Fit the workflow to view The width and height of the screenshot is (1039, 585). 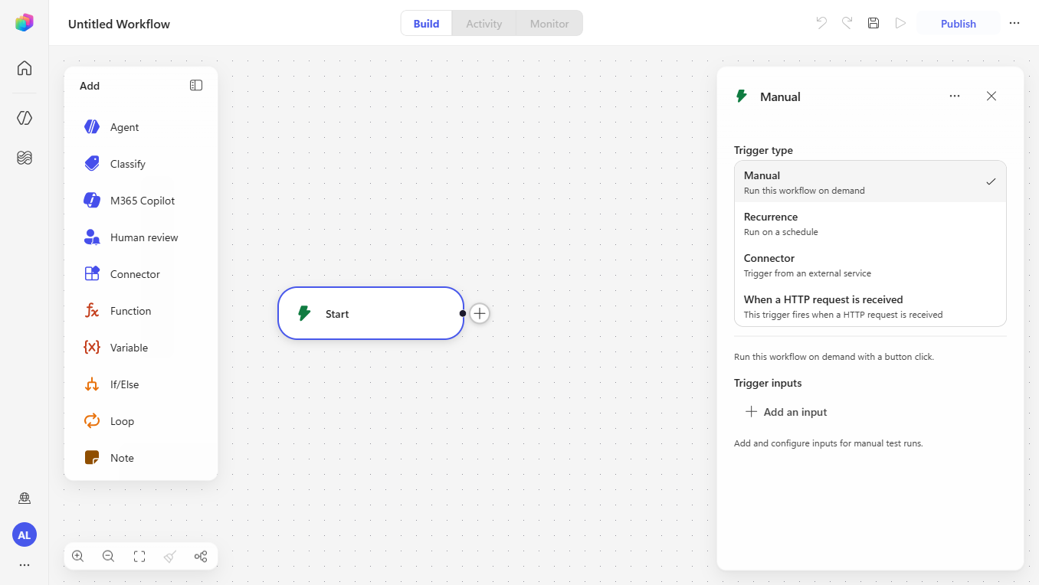click(x=139, y=557)
